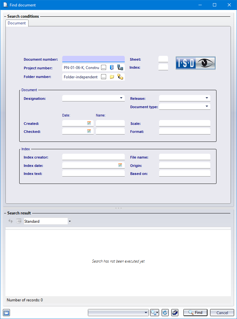
Task: Maximize the Find document window
Action: tap(215, 5)
